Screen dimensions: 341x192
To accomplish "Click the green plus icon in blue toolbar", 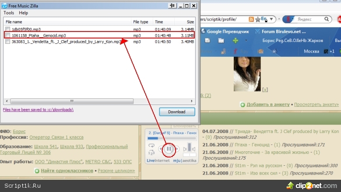I will (236, 40).
